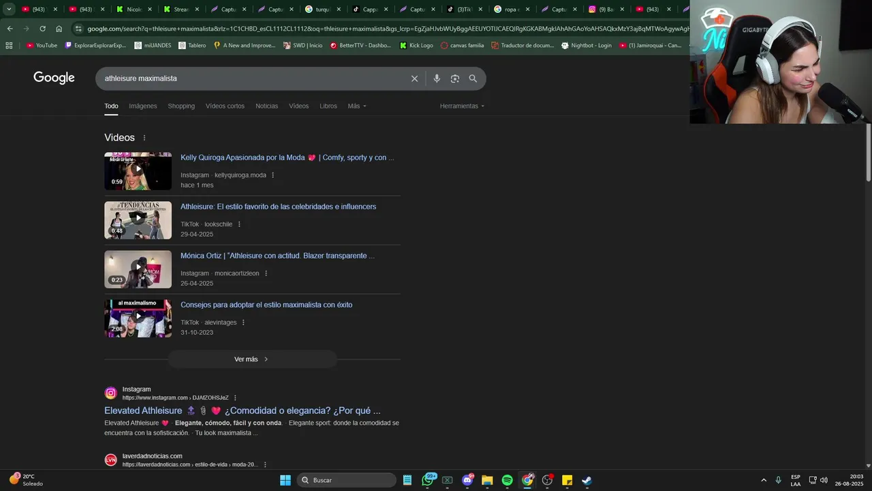The image size is (872, 491).
Task: Open Kelly Quiroga Apasionada por la Moda video
Action: [287, 158]
